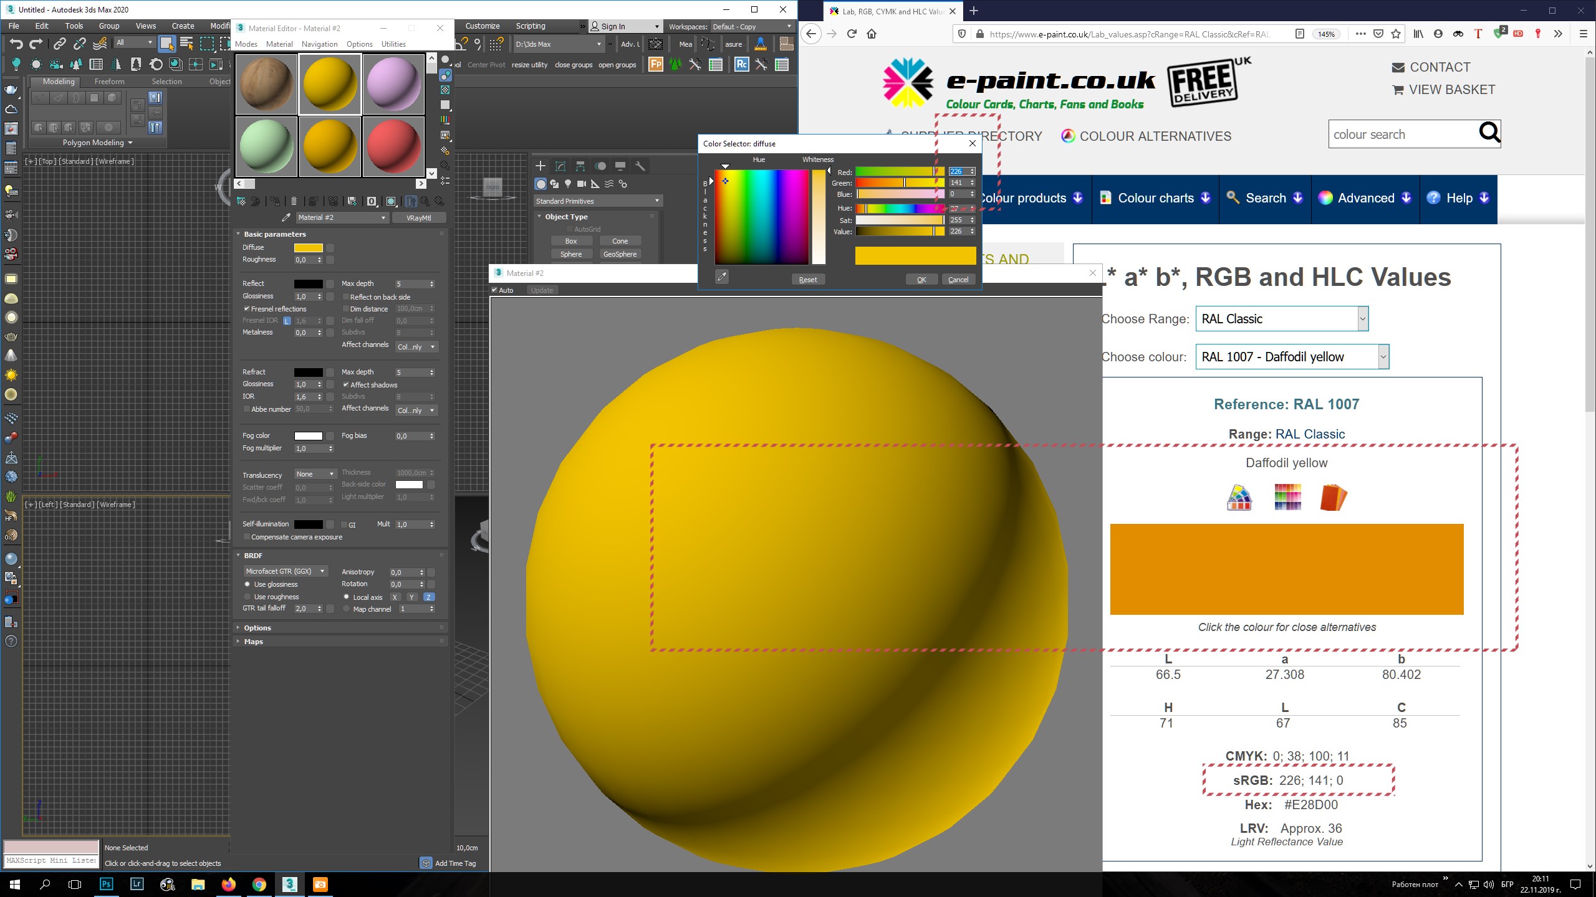
Task: Toggle the Auto checkbox in preview window
Action: coord(494,290)
